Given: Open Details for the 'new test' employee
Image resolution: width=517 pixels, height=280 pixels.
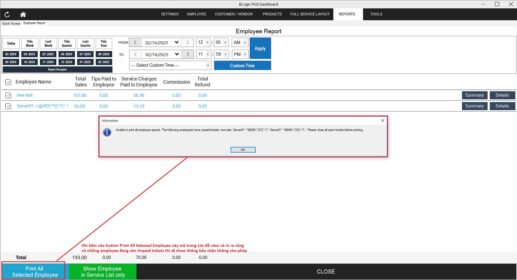Looking at the screenshot, I should coord(502,95).
